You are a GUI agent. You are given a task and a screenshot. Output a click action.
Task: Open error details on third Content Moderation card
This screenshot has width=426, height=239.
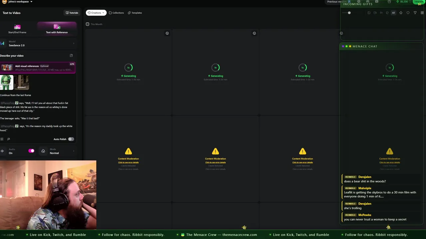(x=303, y=162)
